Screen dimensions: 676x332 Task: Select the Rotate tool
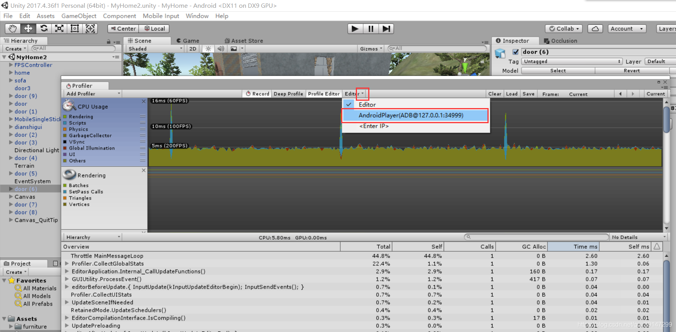coord(44,29)
